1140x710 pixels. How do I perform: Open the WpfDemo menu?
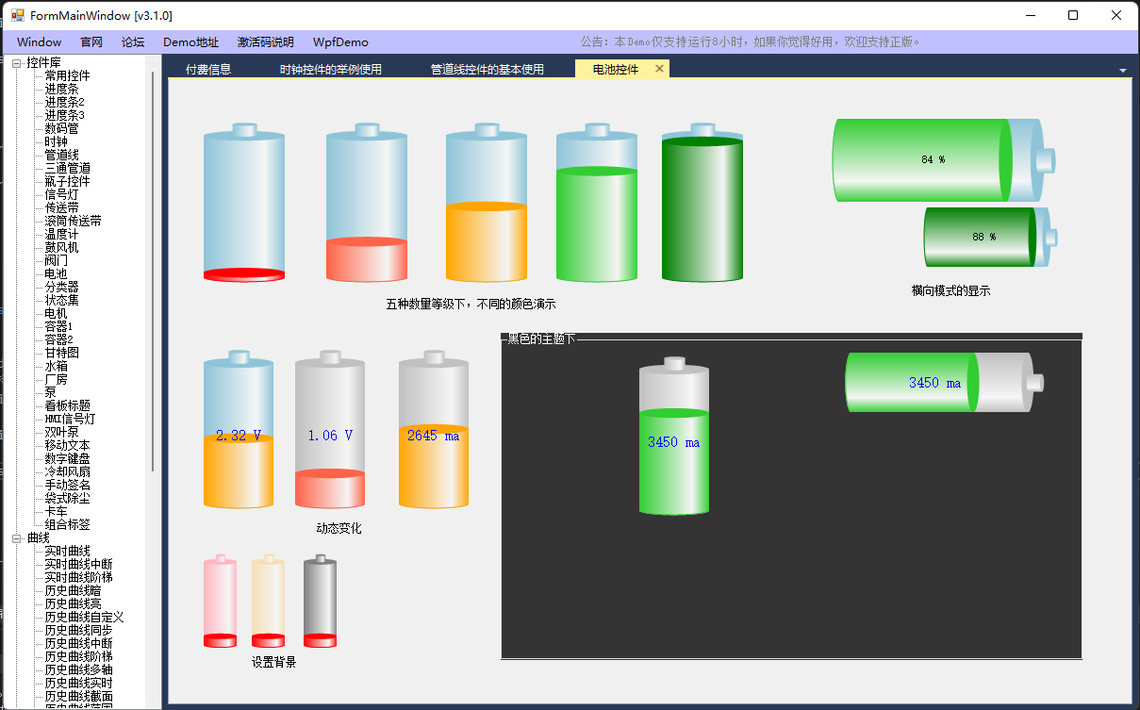tap(340, 42)
